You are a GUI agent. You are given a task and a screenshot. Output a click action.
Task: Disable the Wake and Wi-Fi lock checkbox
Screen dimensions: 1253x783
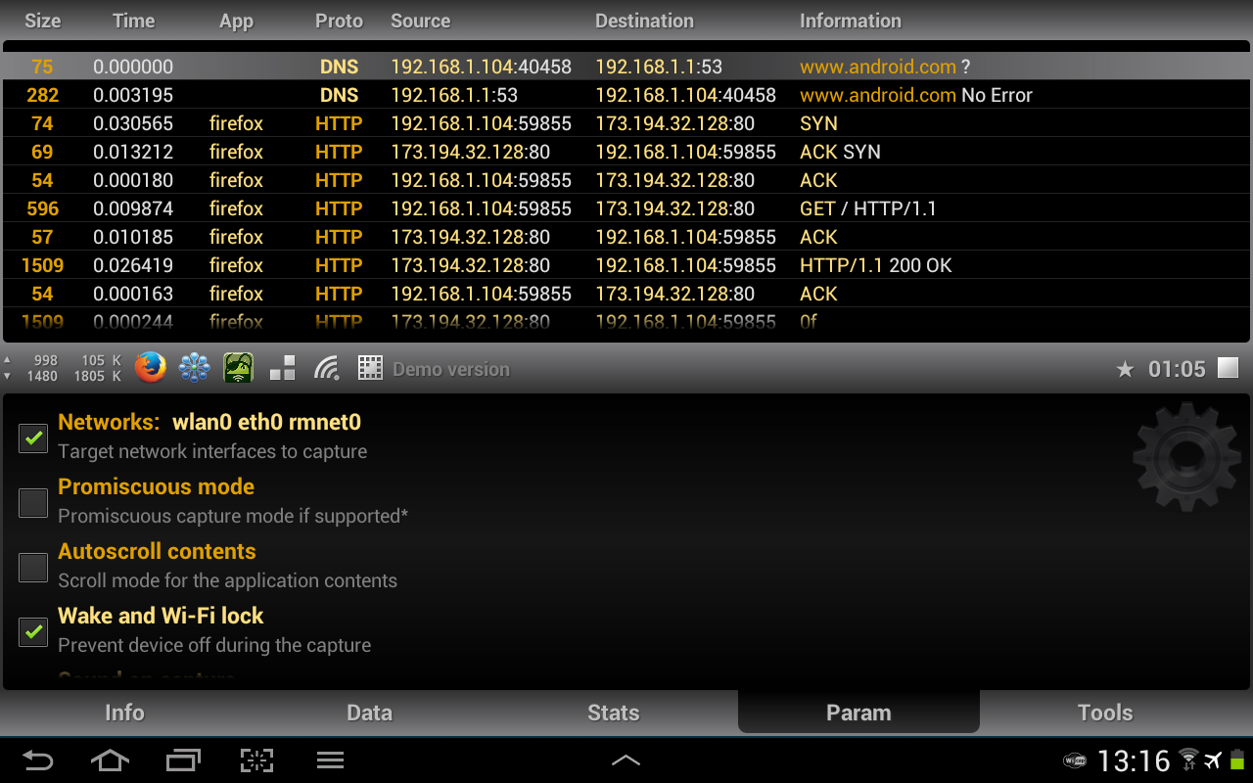tap(33, 631)
